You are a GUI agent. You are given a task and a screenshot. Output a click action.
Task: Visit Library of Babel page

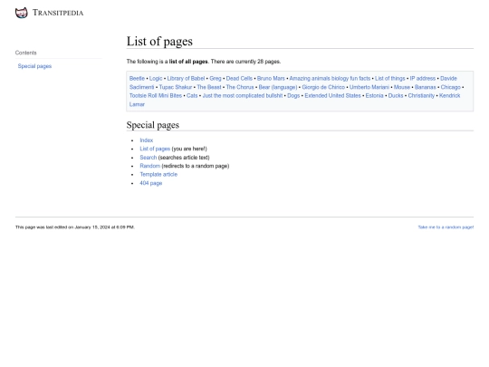[x=186, y=78]
